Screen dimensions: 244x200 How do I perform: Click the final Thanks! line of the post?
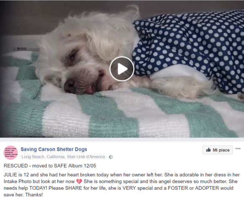[34, 195]
